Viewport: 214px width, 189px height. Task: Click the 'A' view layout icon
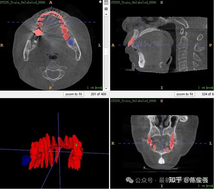click(x=106, y=3)
